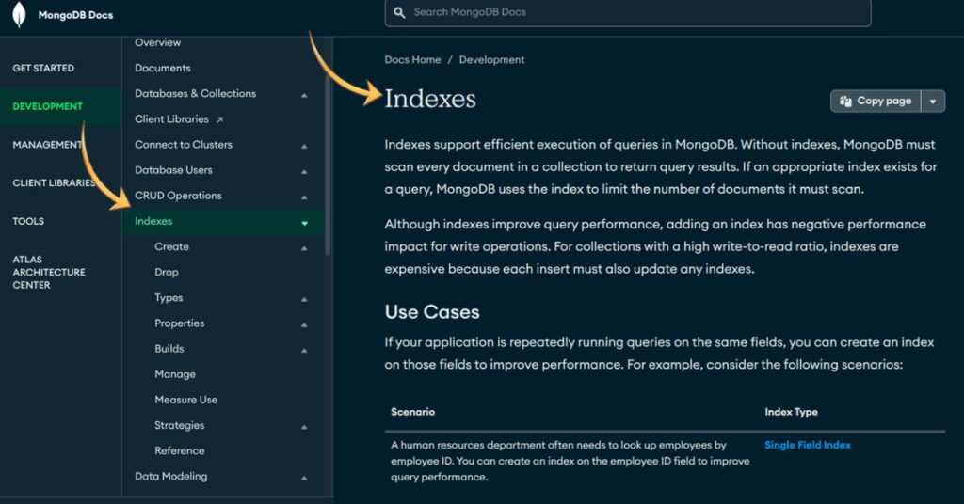Expand the CRUD Operations chevron
Screen dimensions: 964x504
304,197
